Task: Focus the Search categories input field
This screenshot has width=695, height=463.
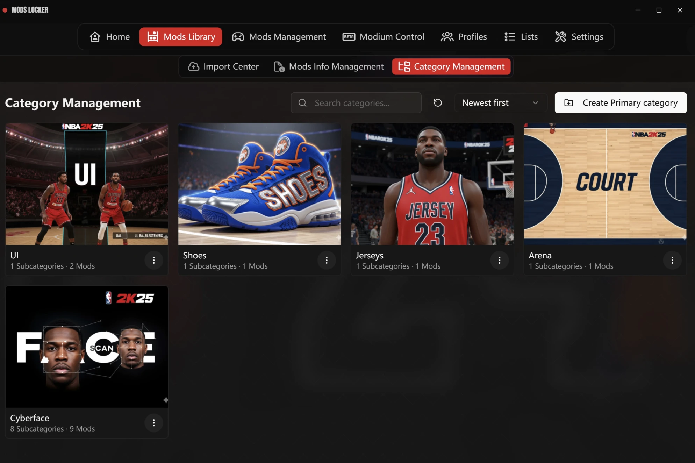Action: click(x=356, y=103)
